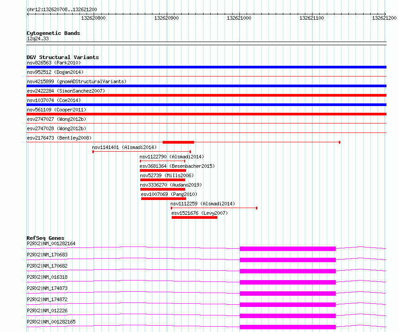Click the esv1521676 (Levy2007) label
The image size is (399, 332).
[199, 213]
